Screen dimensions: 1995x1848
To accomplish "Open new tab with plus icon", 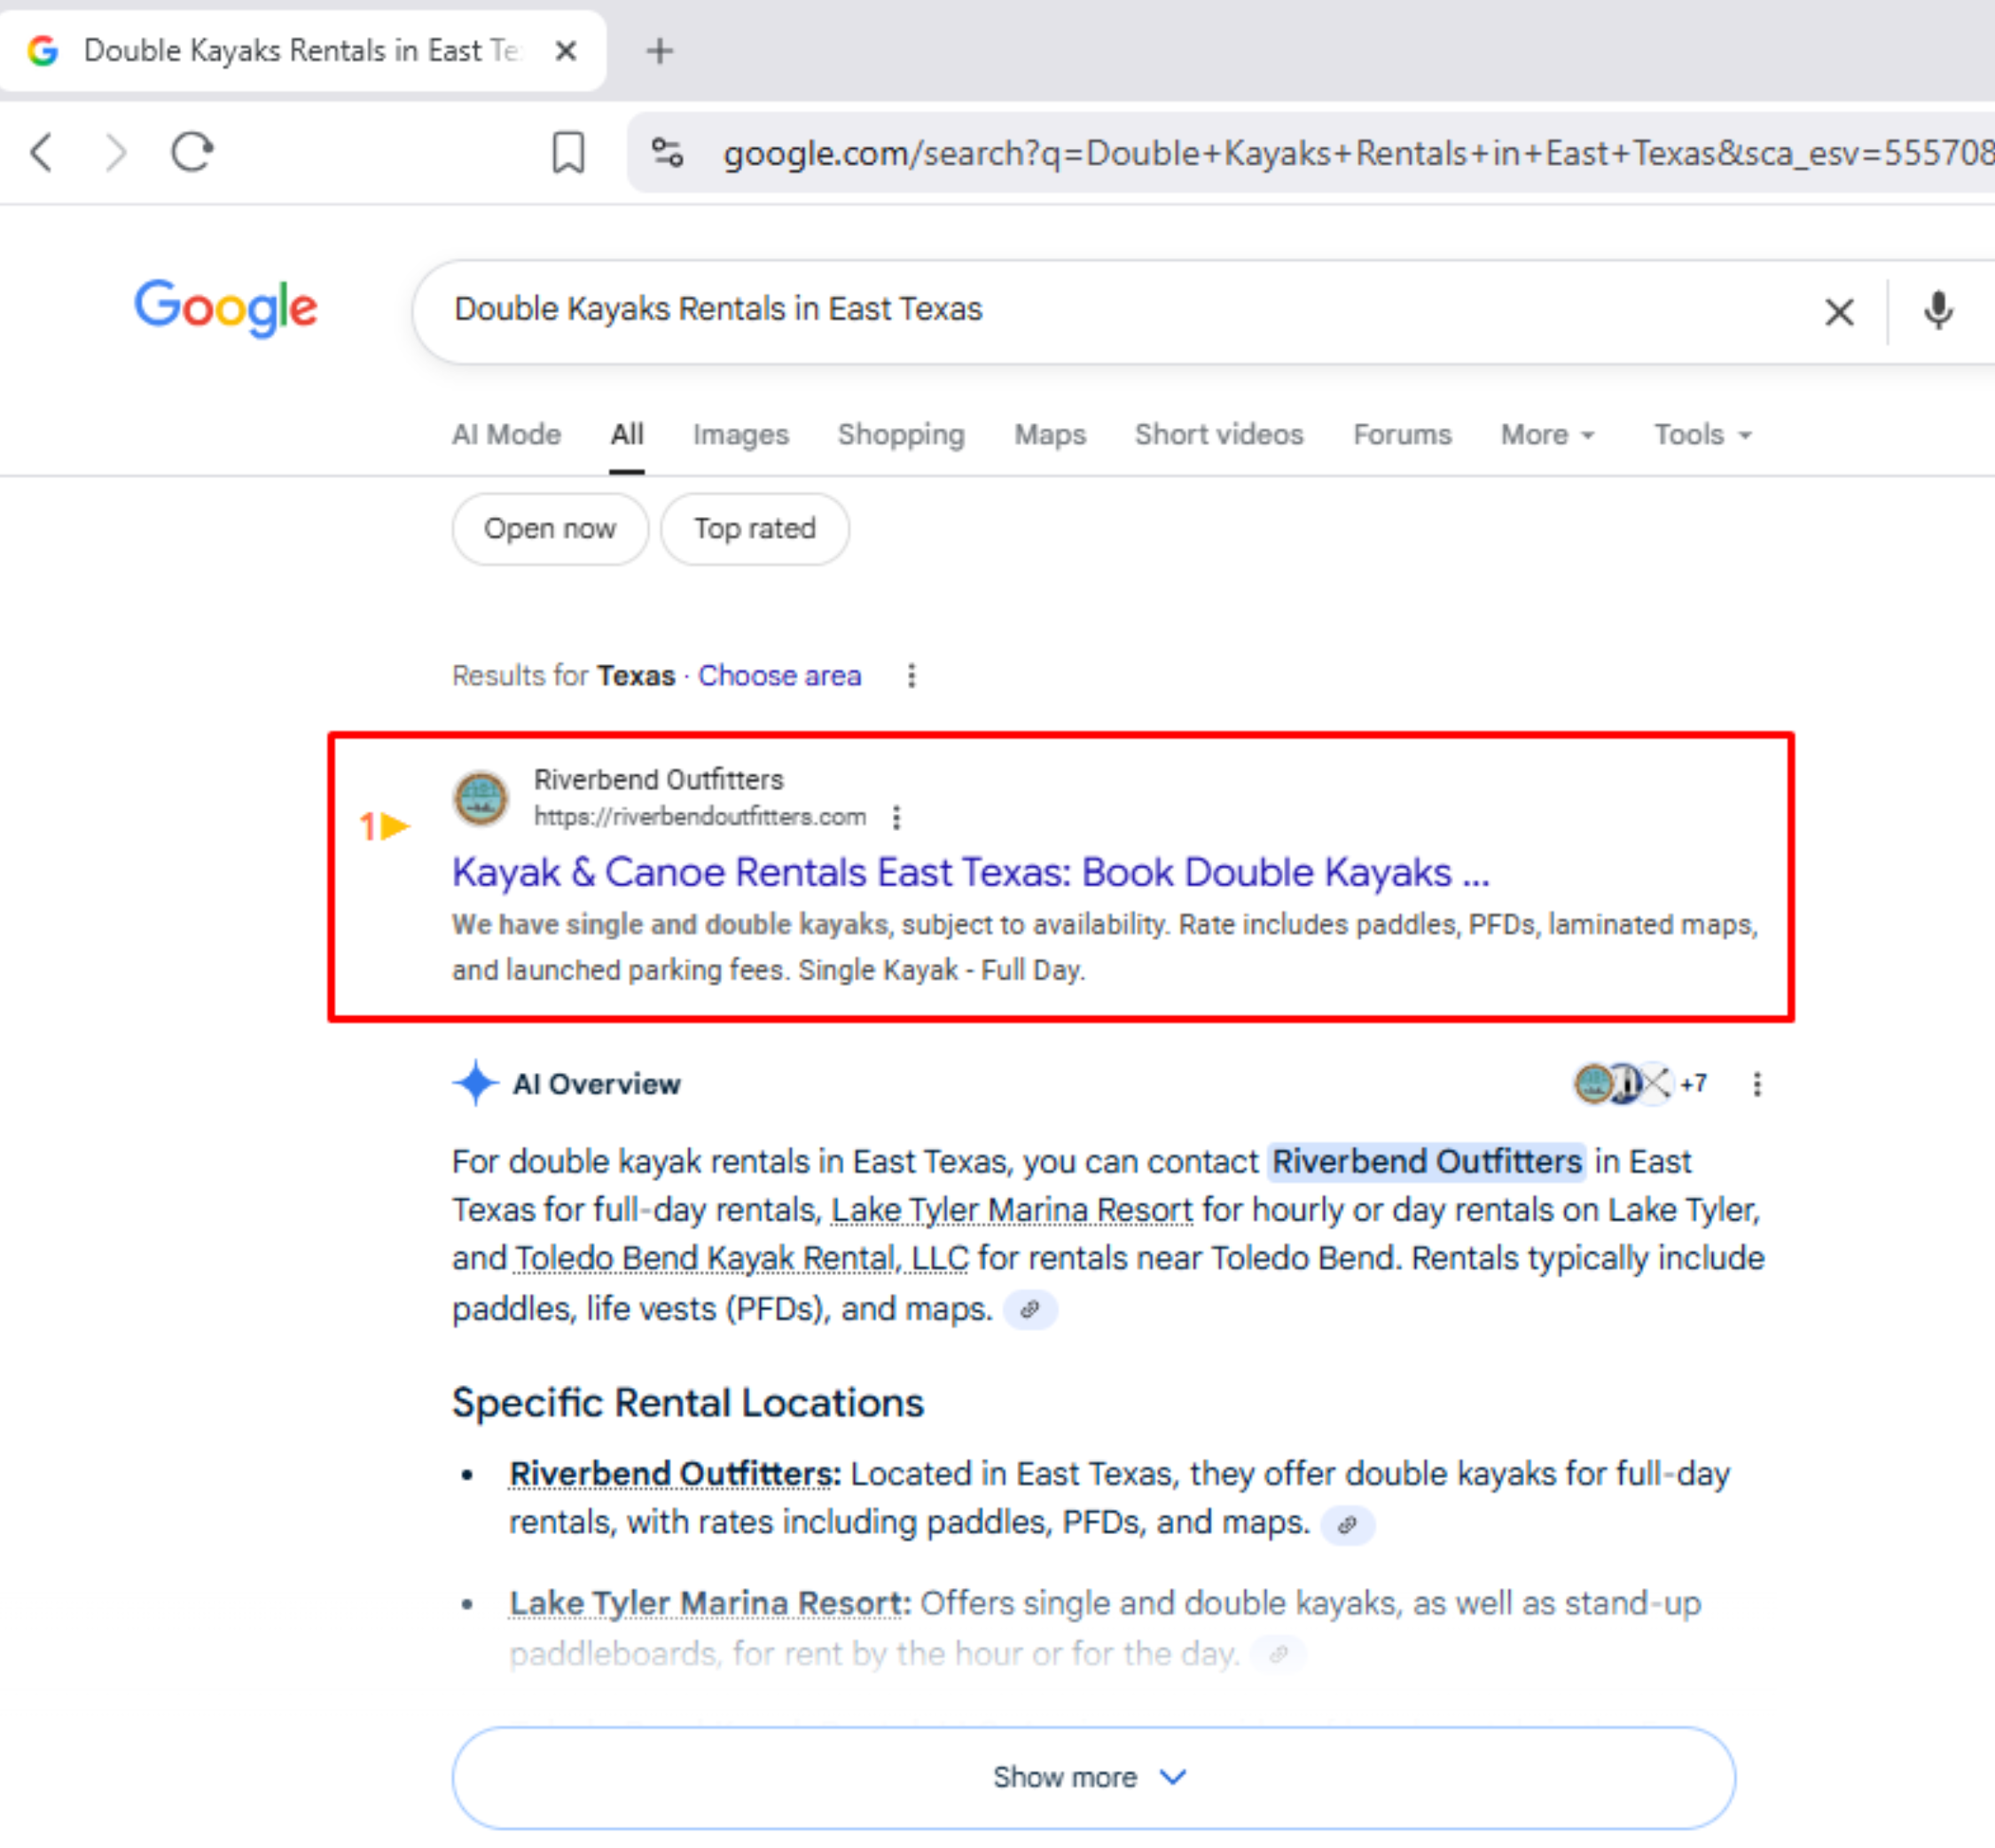I will coord(659,50).
